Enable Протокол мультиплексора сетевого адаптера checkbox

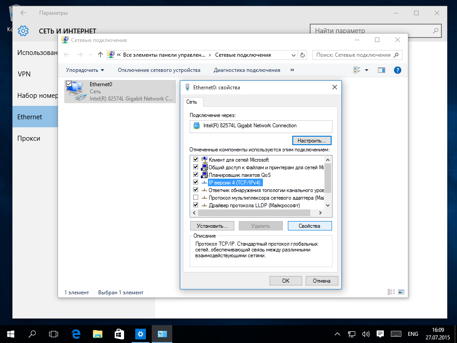[195, 197]
